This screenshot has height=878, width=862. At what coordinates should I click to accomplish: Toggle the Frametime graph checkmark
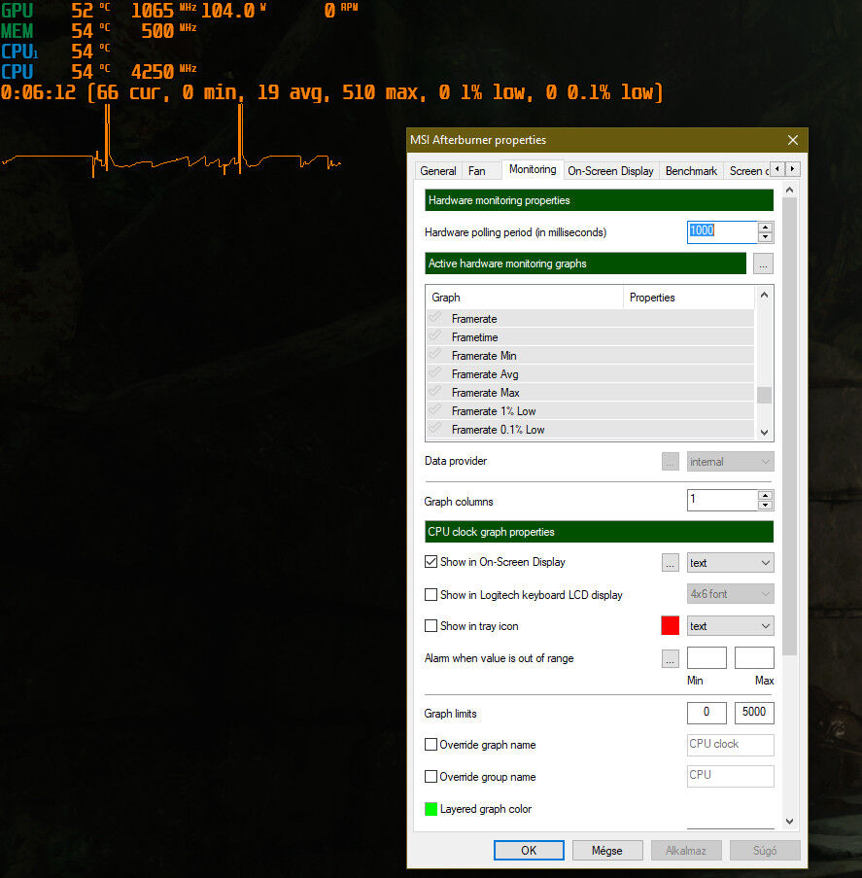435,336
